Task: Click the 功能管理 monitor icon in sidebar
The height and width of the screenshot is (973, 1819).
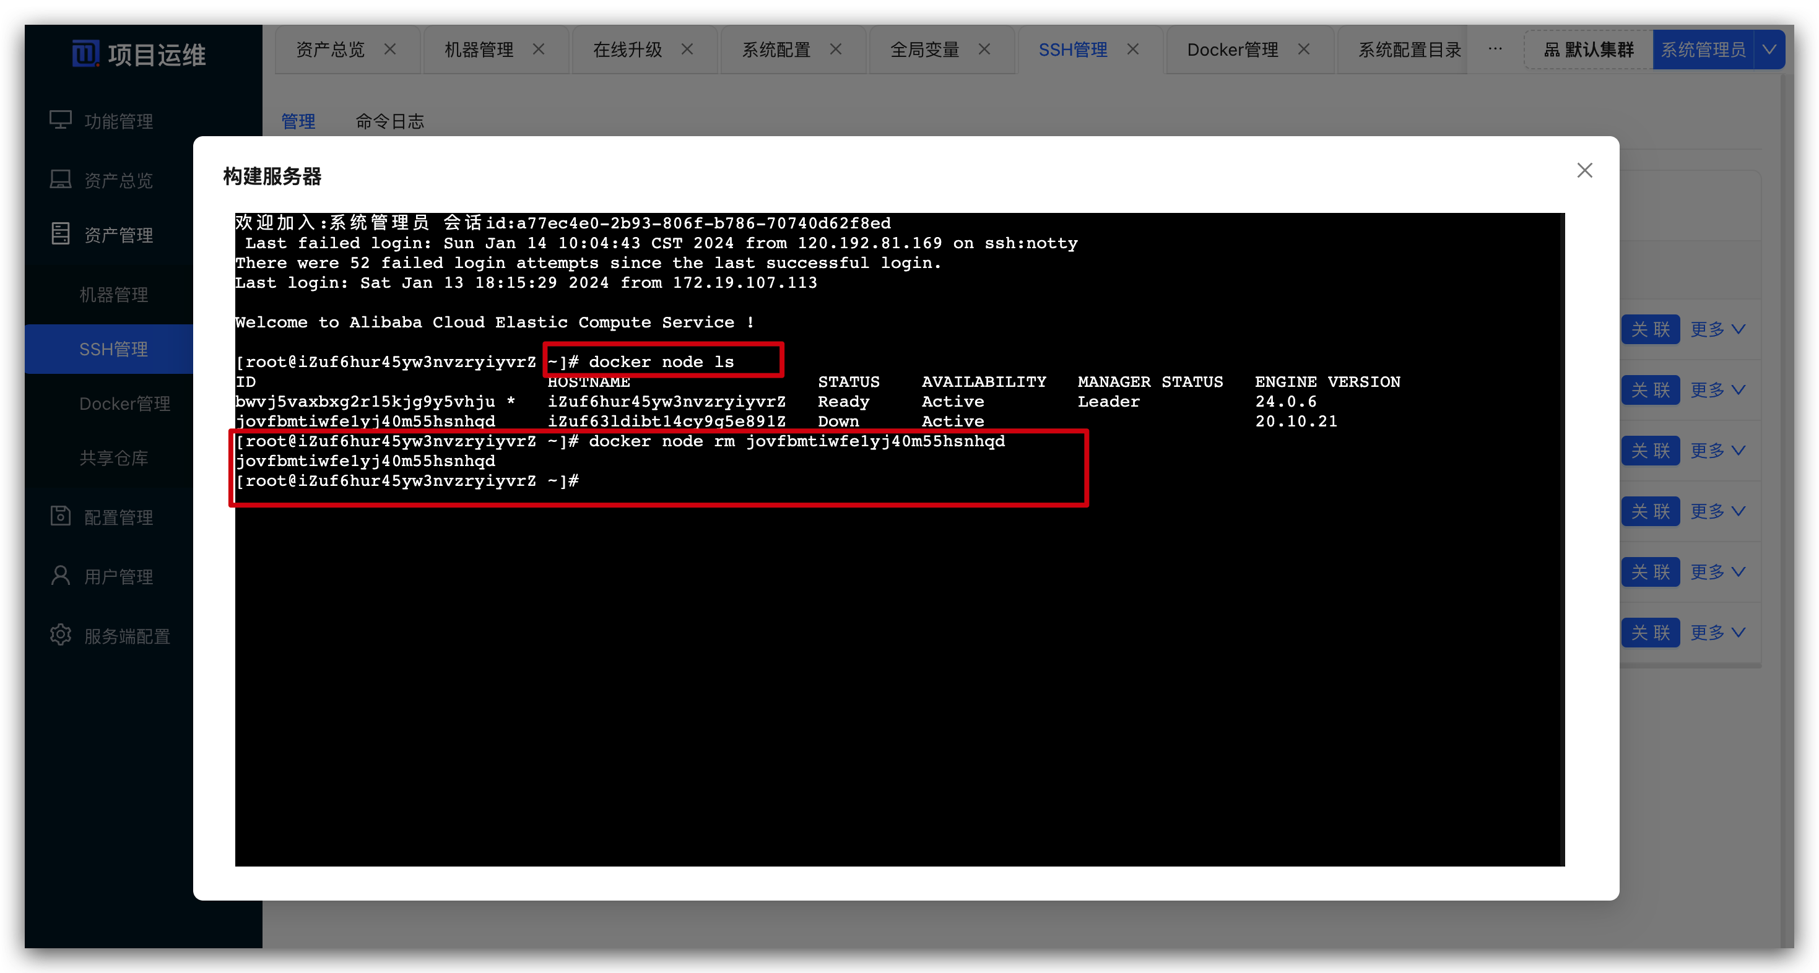Action: 61,120
